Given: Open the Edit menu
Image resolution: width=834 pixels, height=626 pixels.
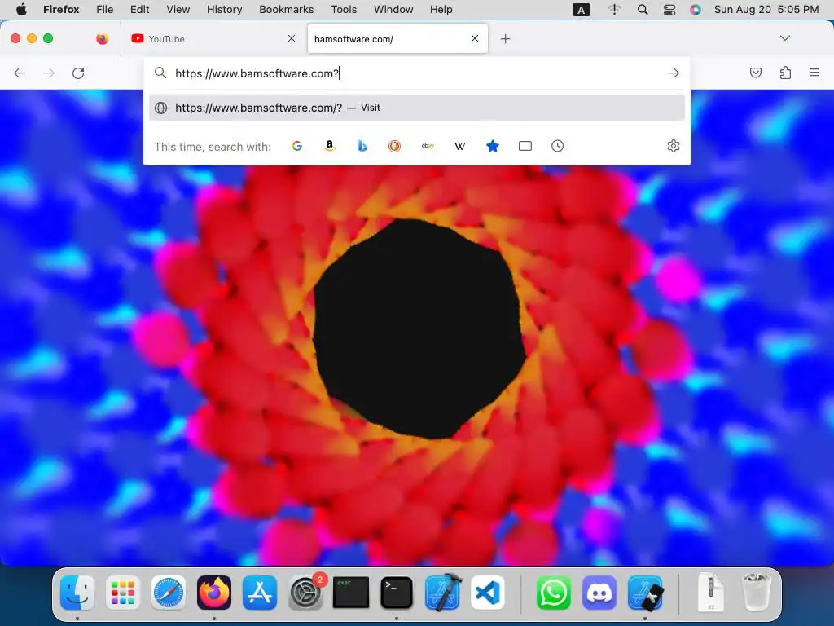Looking at the screenshot, I should tap(139, 9).
